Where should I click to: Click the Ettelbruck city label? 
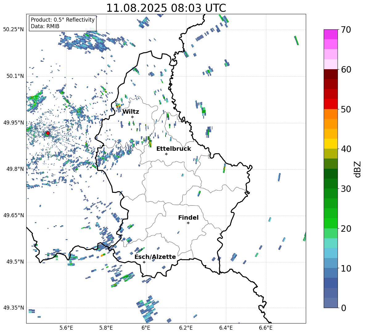[x=174, y=149]
